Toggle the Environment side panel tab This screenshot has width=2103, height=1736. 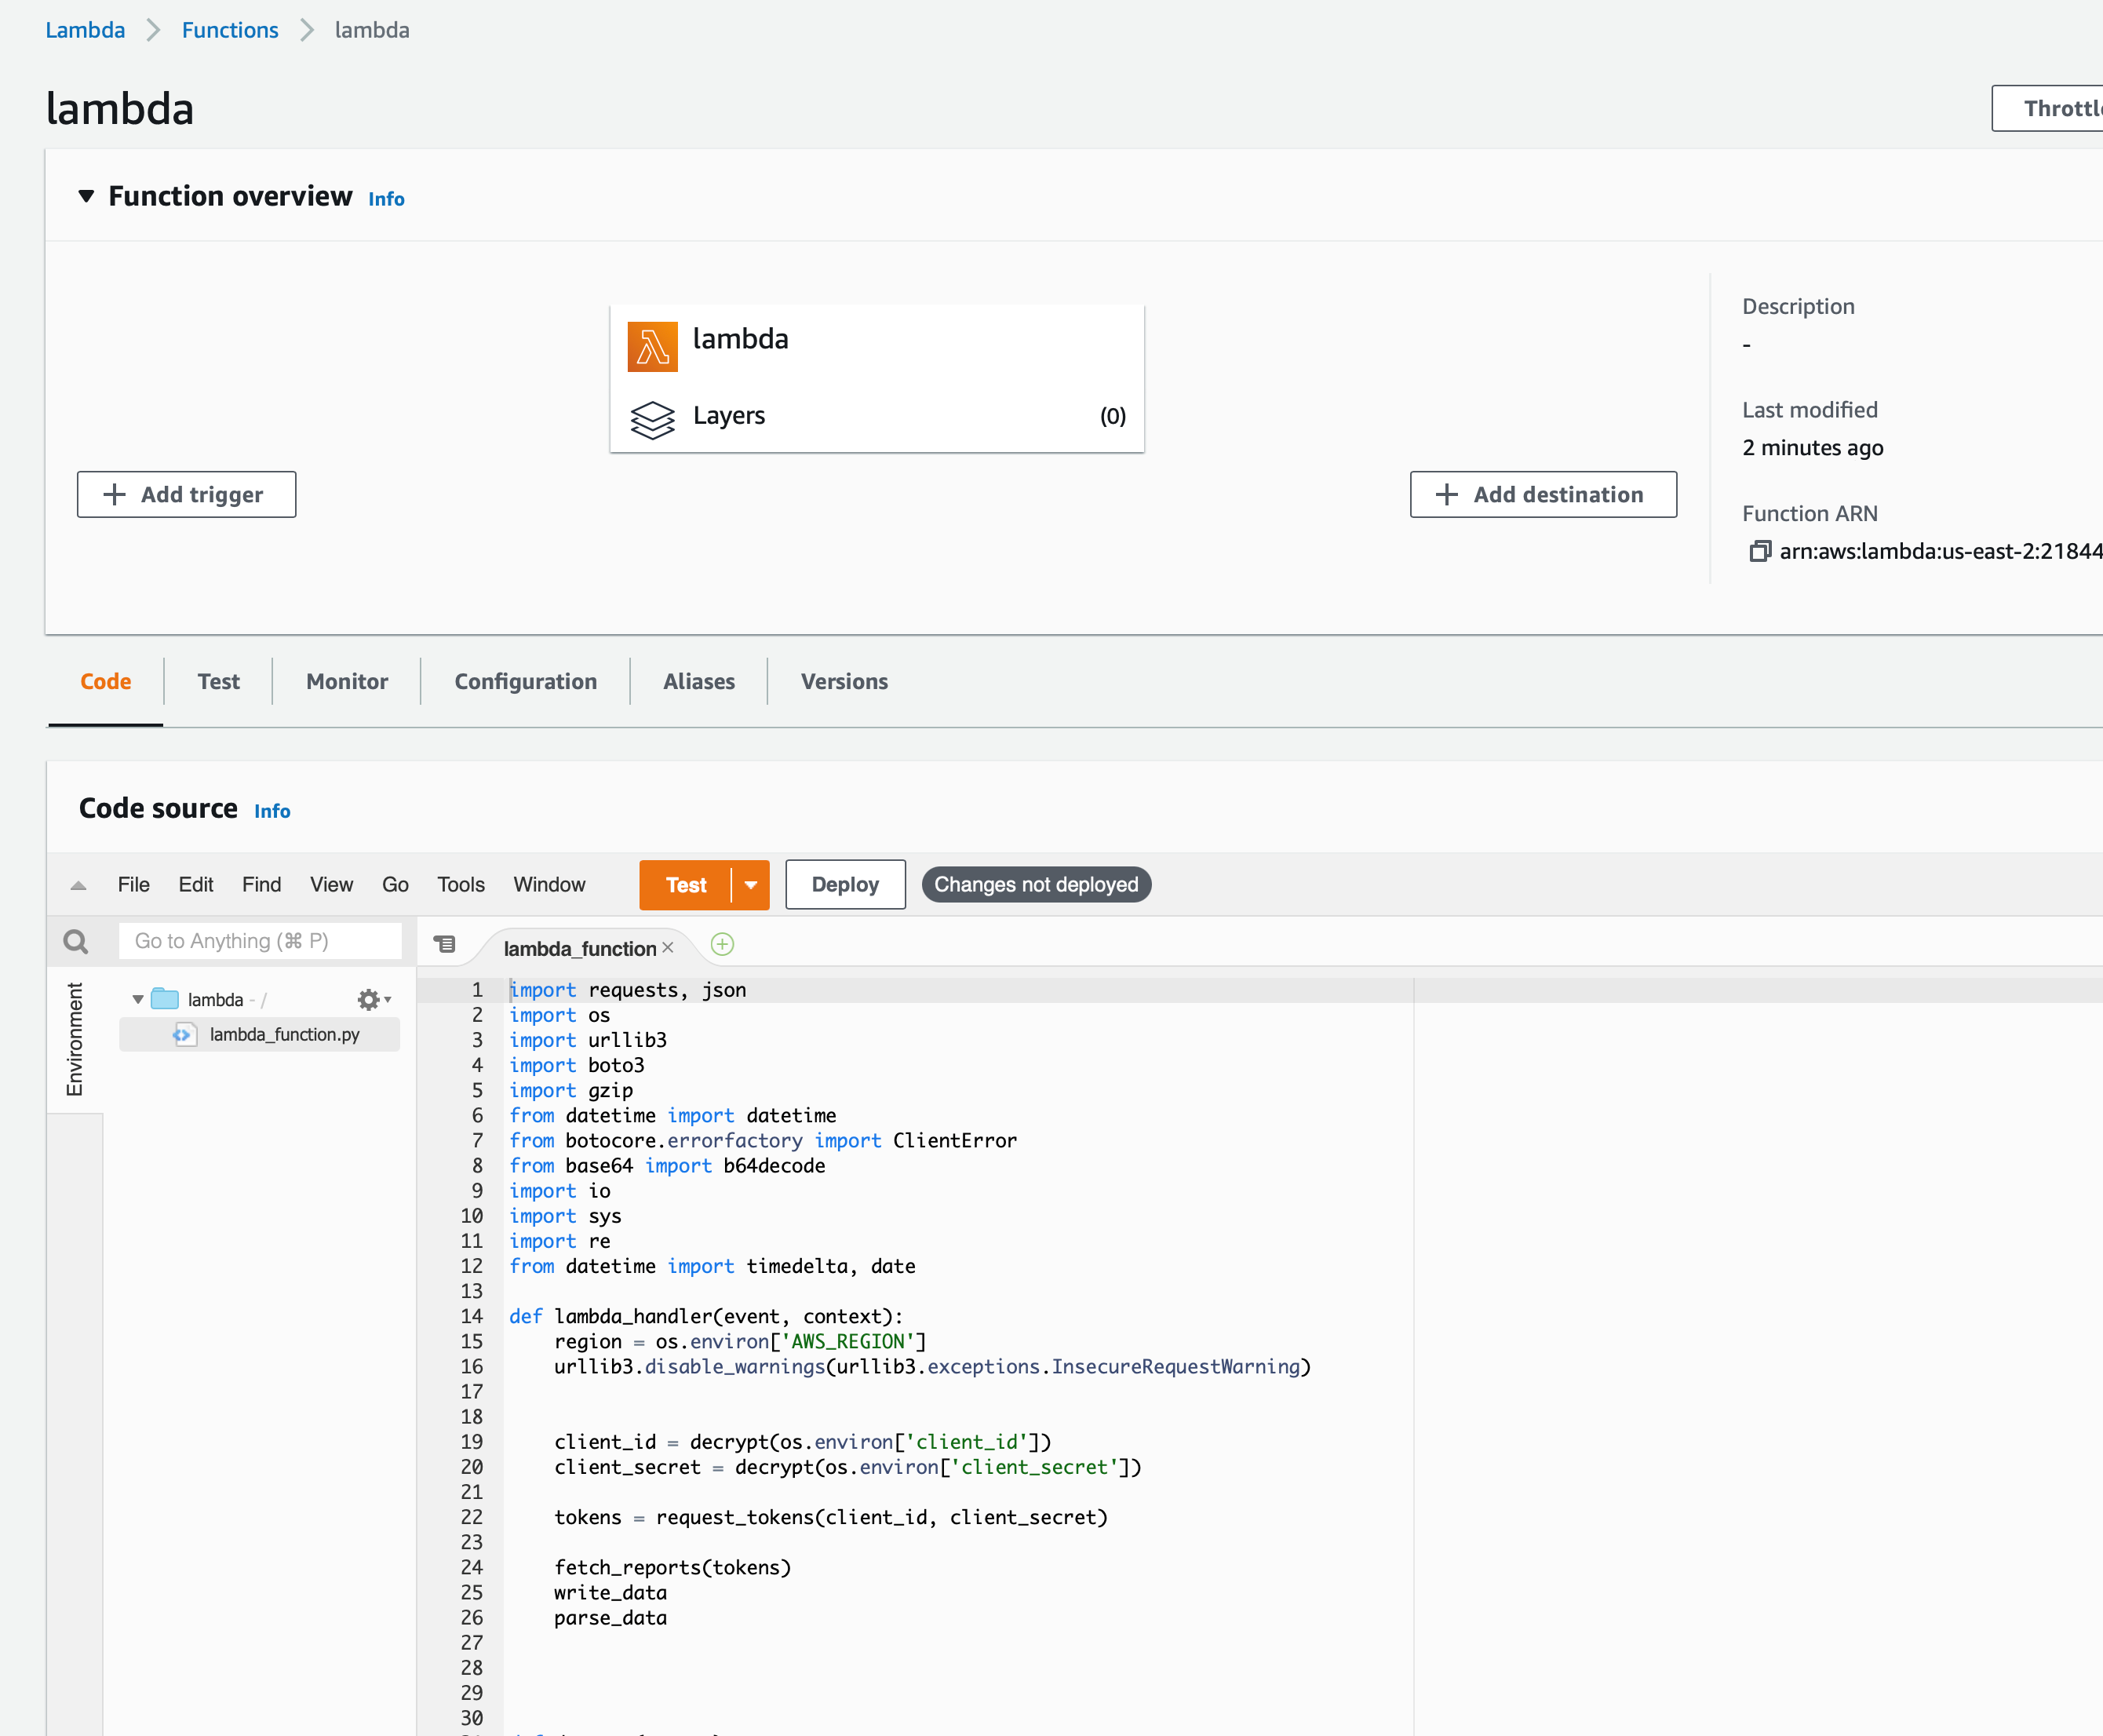[74, 1038]
